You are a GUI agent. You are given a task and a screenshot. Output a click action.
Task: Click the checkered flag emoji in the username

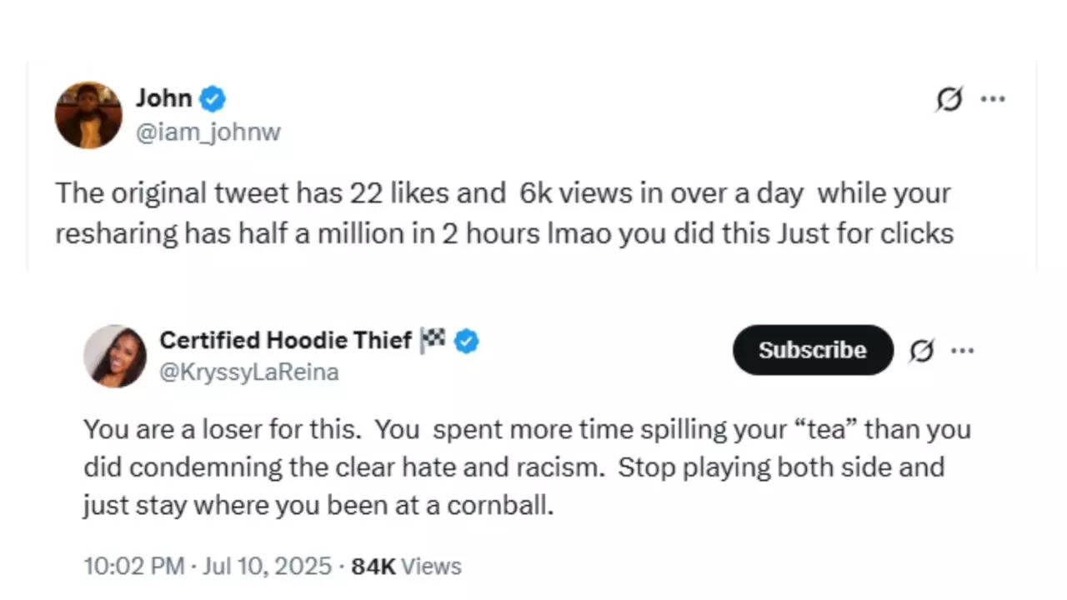[x=432, y=340]
